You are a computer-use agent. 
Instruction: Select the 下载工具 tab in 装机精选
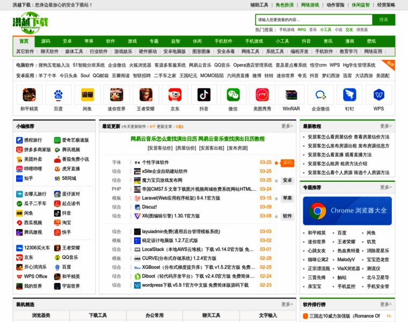(98, 316)
